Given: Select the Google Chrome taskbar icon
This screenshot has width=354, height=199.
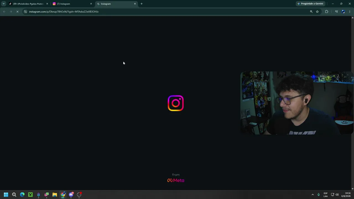Looking at the screenshot, I should click(x=63, y=195).
